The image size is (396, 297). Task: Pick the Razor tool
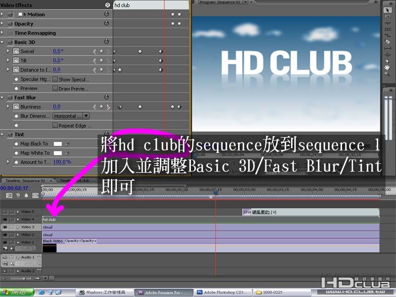(387, 42)
